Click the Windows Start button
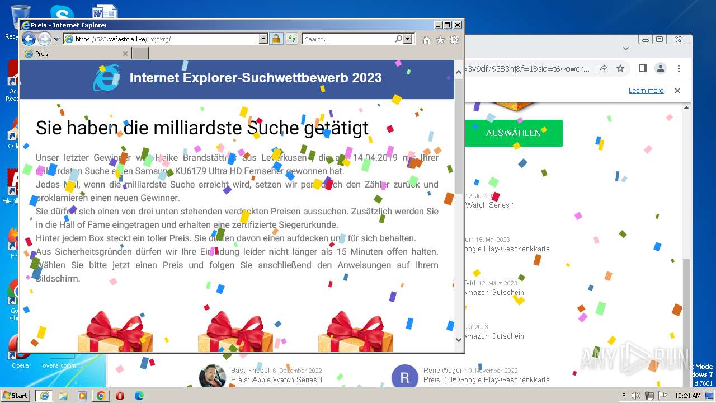Screen dimensions: 716x403 16,396
